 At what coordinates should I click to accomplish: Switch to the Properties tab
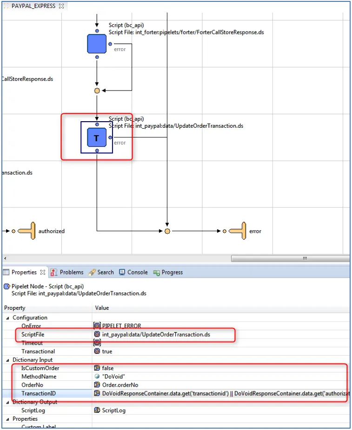[x=24, y=272]
